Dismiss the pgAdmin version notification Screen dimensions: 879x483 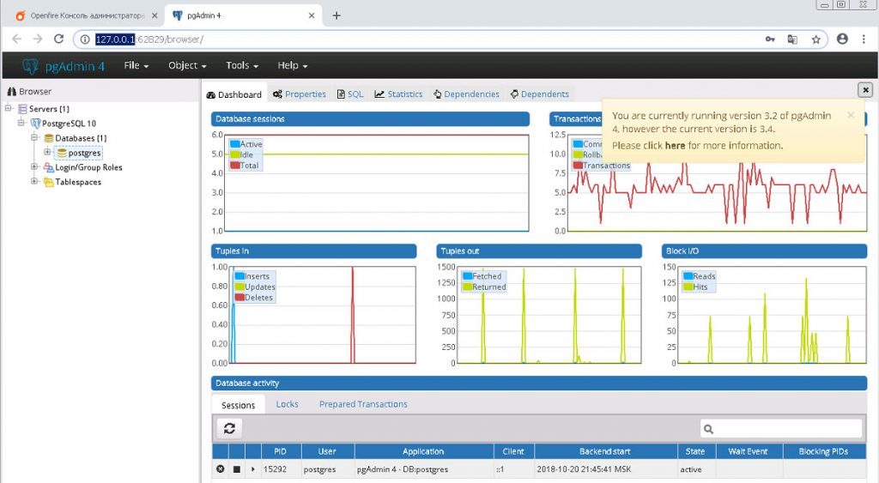click(x=851, y=115)
